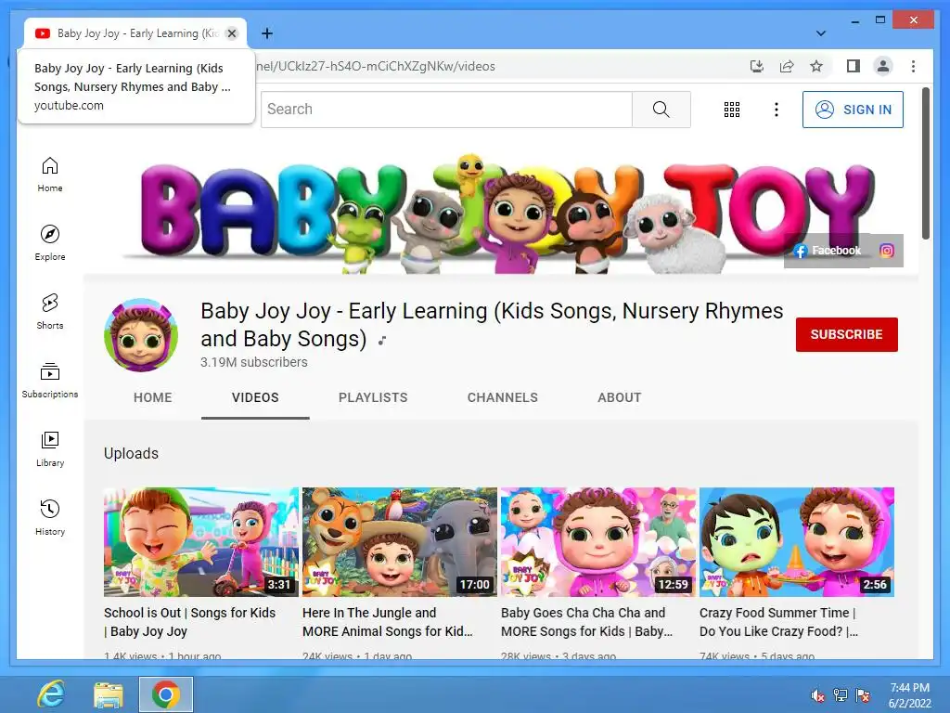The height and width of the screenshot is (713, 950).
Task: Open the Shorts sidebar item
Action: [x=50, y=312]
